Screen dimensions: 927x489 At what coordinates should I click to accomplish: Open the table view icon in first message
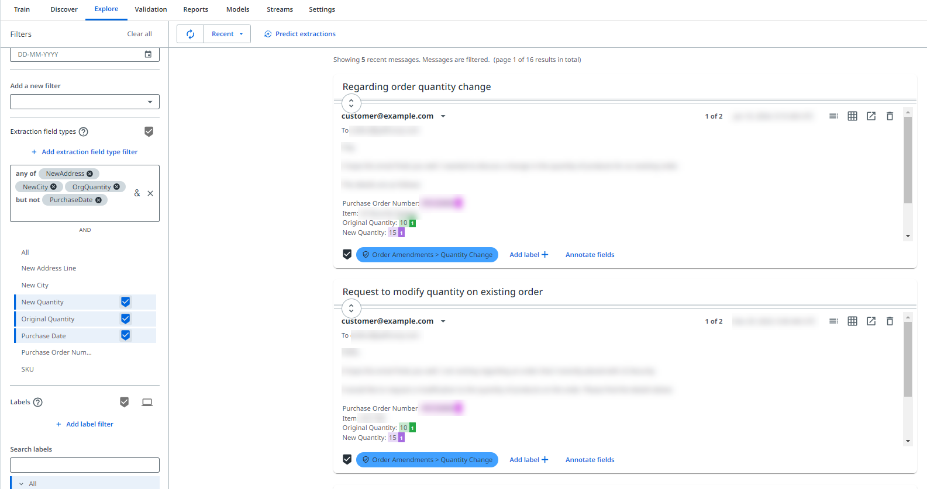[852, 116]
